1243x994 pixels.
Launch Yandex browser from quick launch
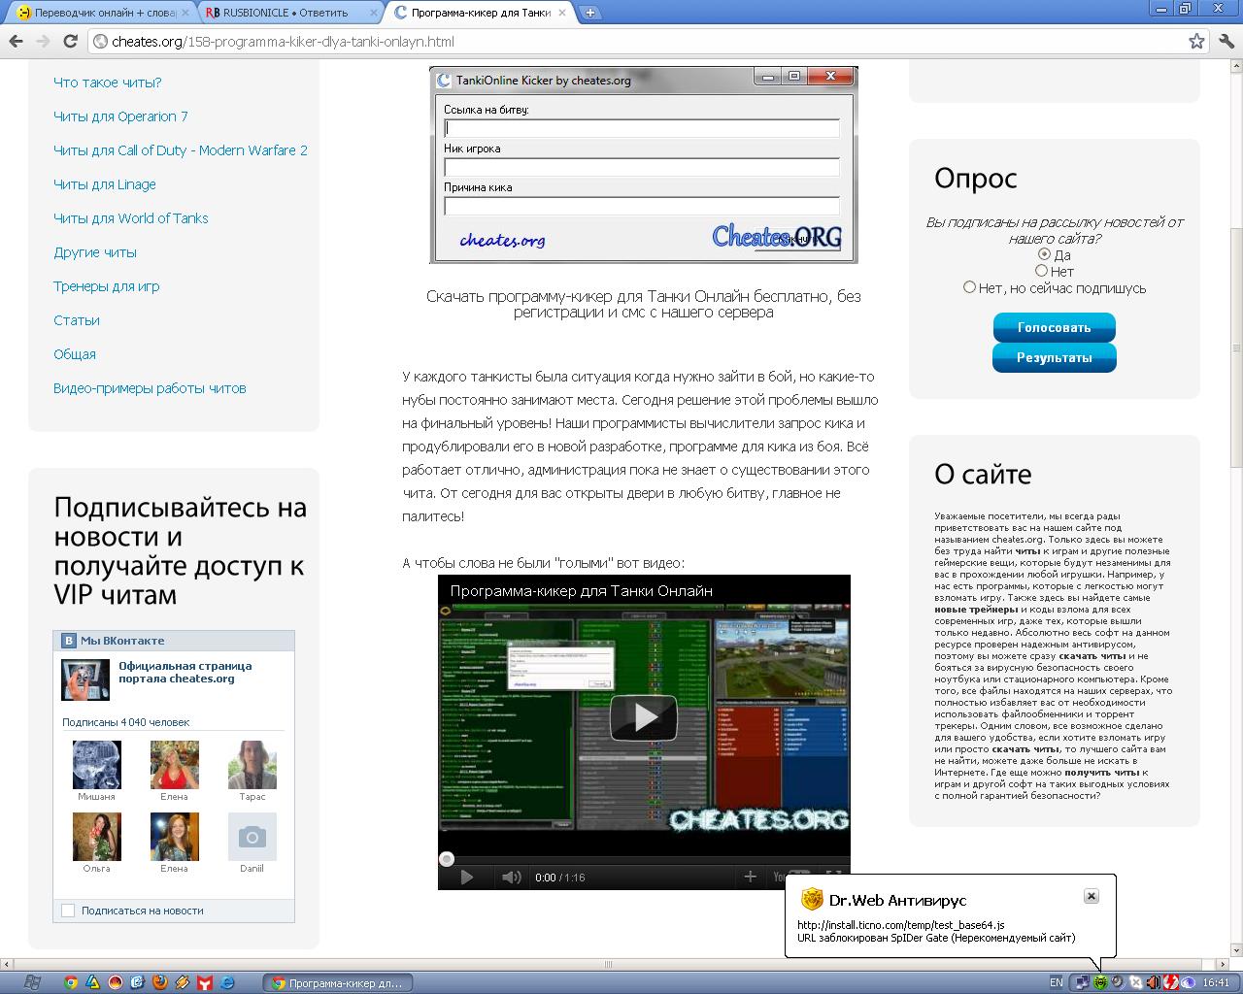pyautogui.click(x=205, y=982)
